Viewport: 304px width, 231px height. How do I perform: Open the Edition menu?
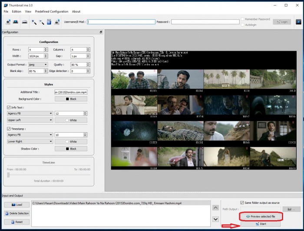click(17, 12)
